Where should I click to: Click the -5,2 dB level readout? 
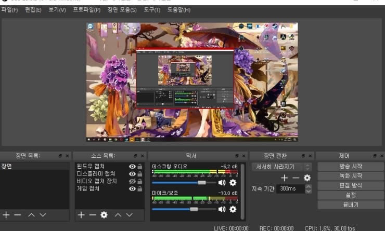(x=229, y=166)
